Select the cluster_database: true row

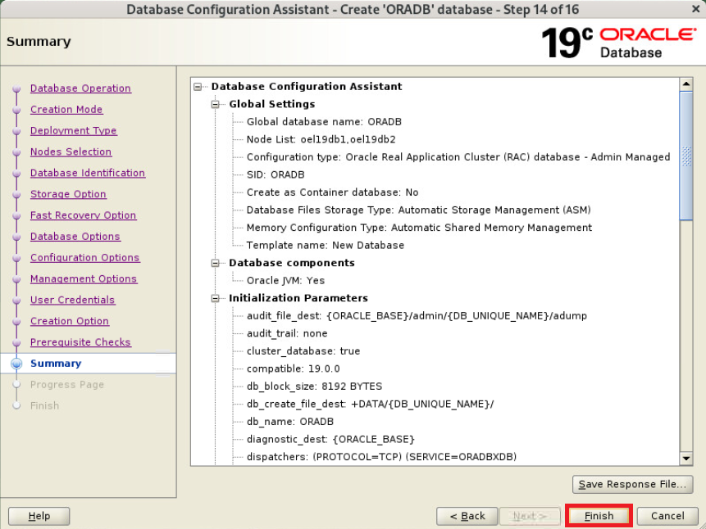(303, 350)
